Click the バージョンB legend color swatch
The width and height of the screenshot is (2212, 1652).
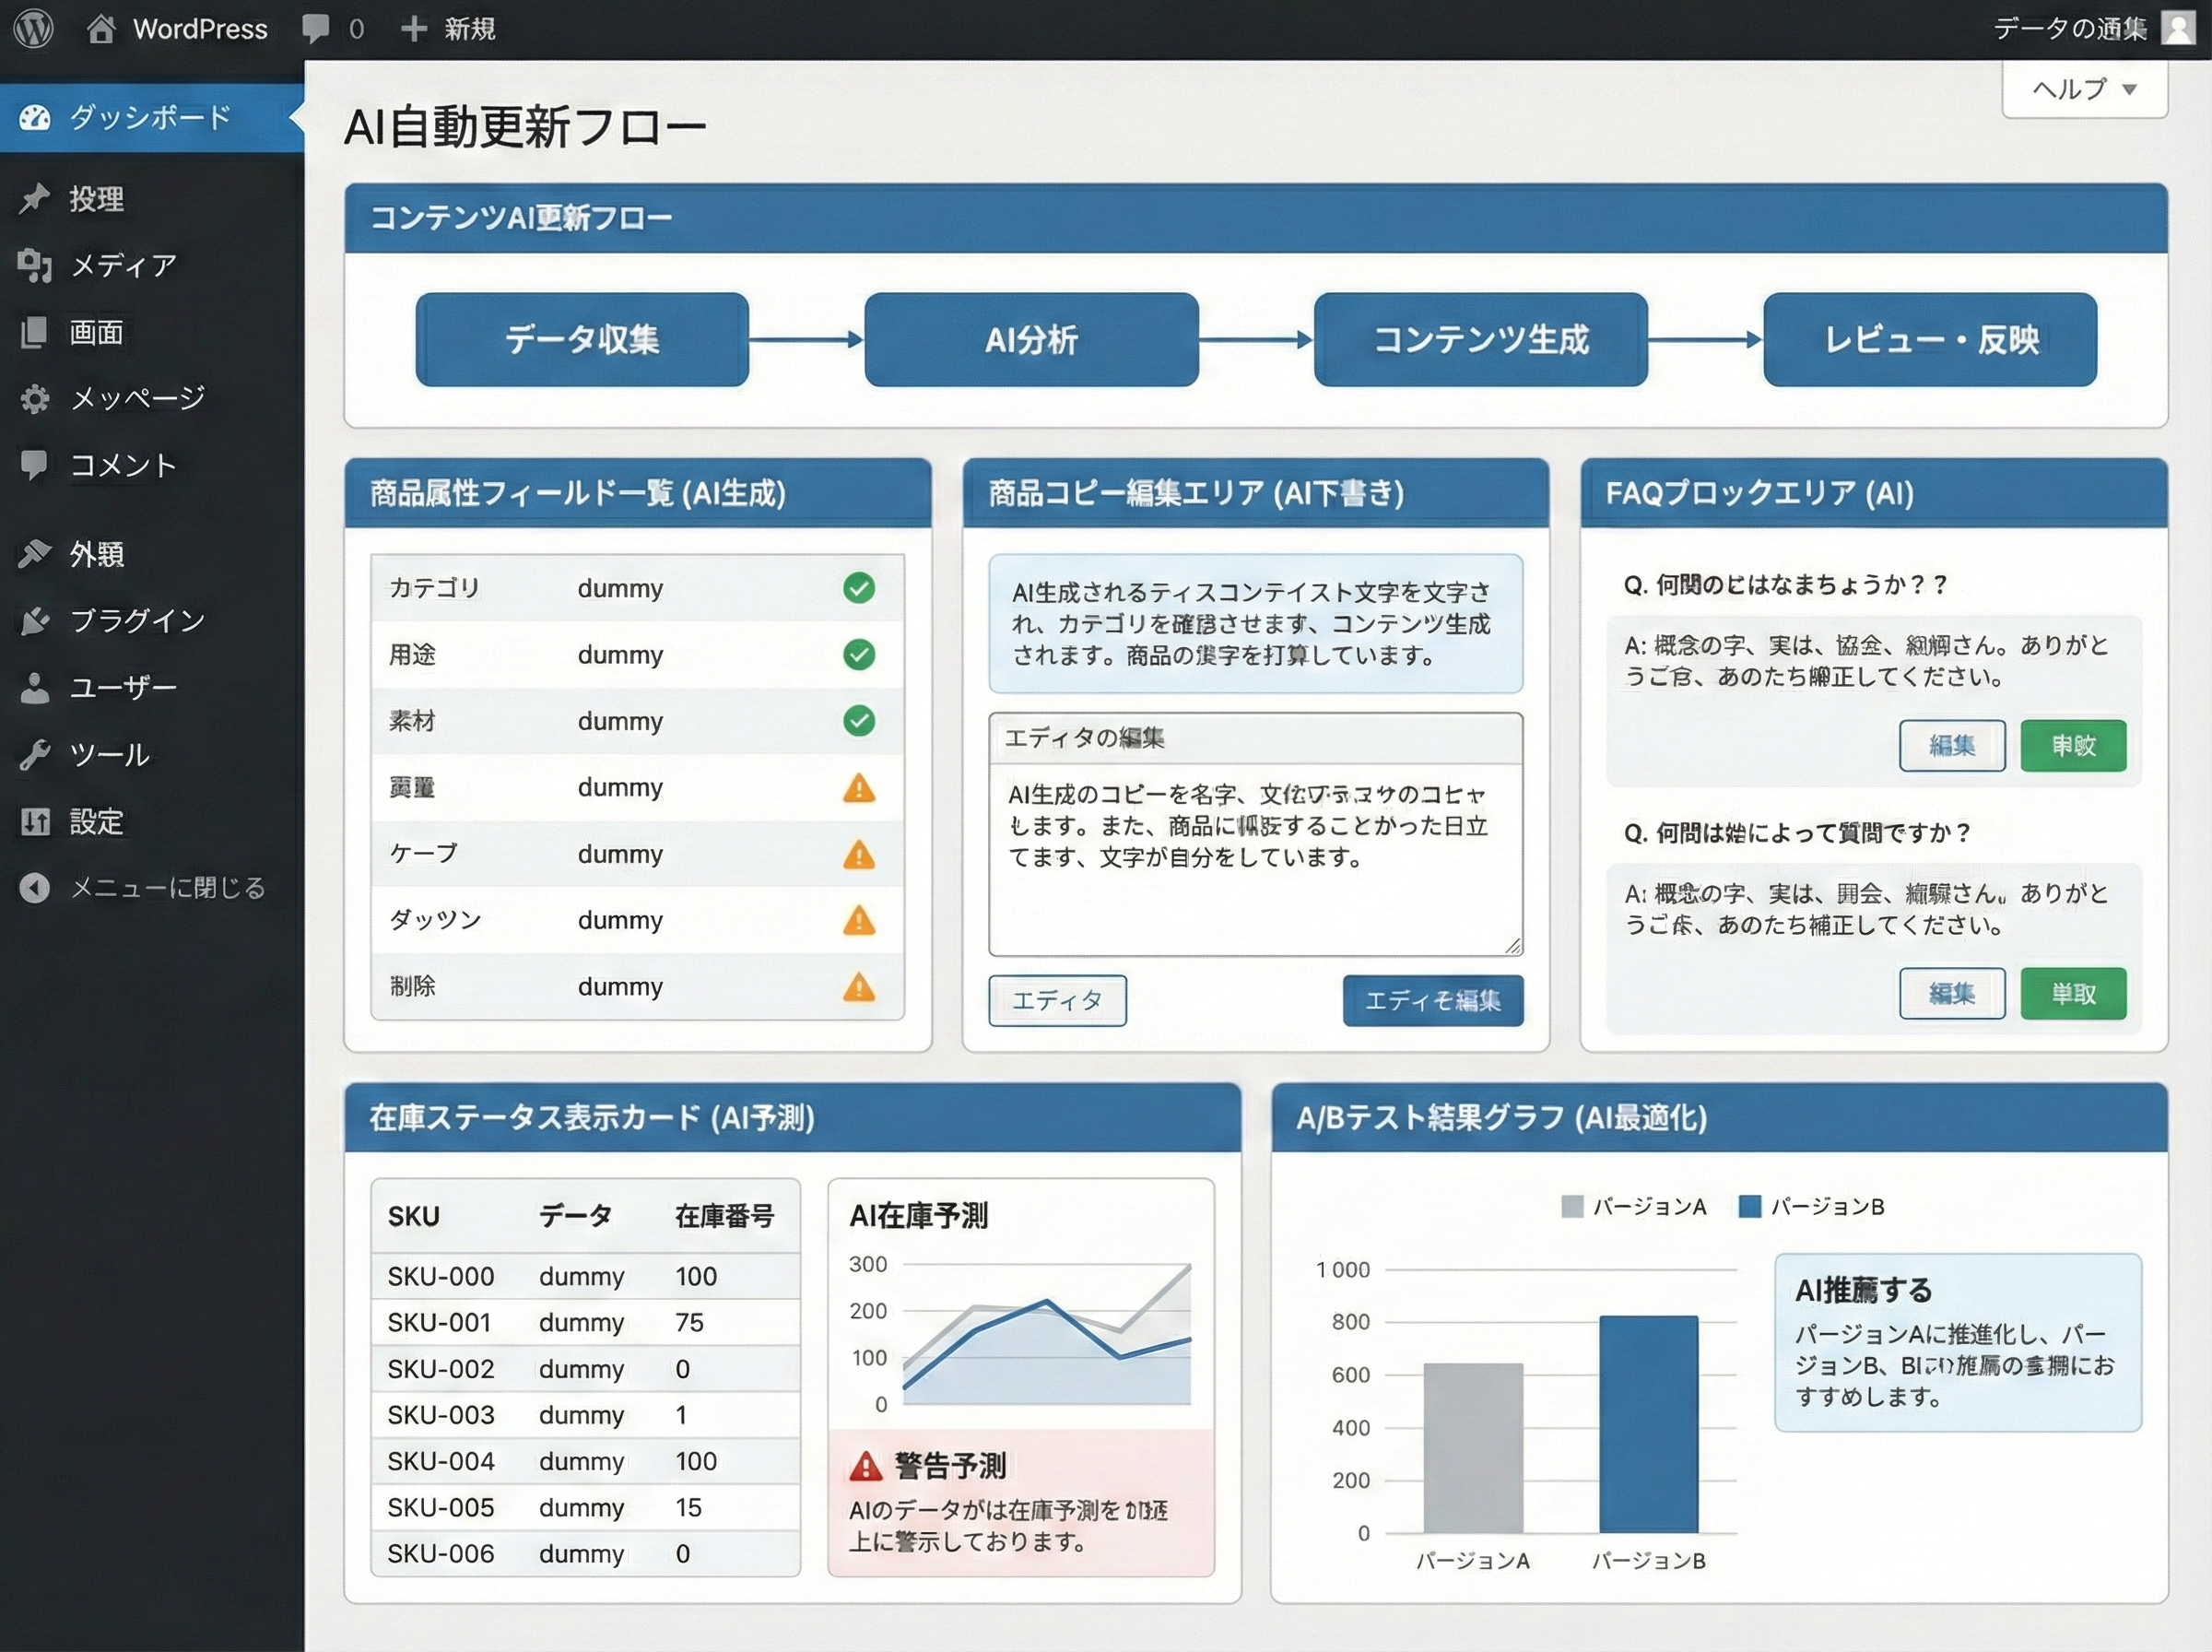(x=1749, y=1206)
